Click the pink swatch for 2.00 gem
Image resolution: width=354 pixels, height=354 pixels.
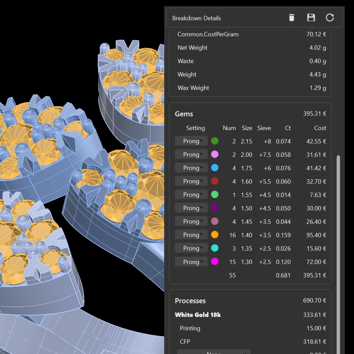click(215, 154)
